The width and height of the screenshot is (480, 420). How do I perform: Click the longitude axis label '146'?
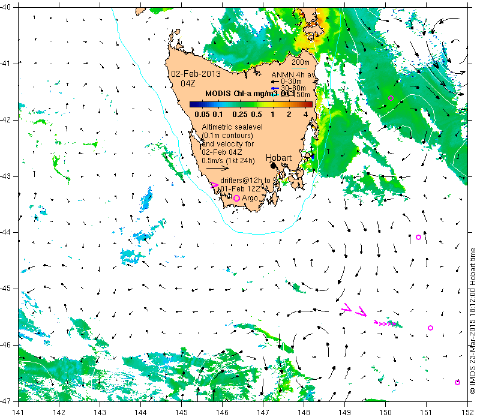pos(222,412)
